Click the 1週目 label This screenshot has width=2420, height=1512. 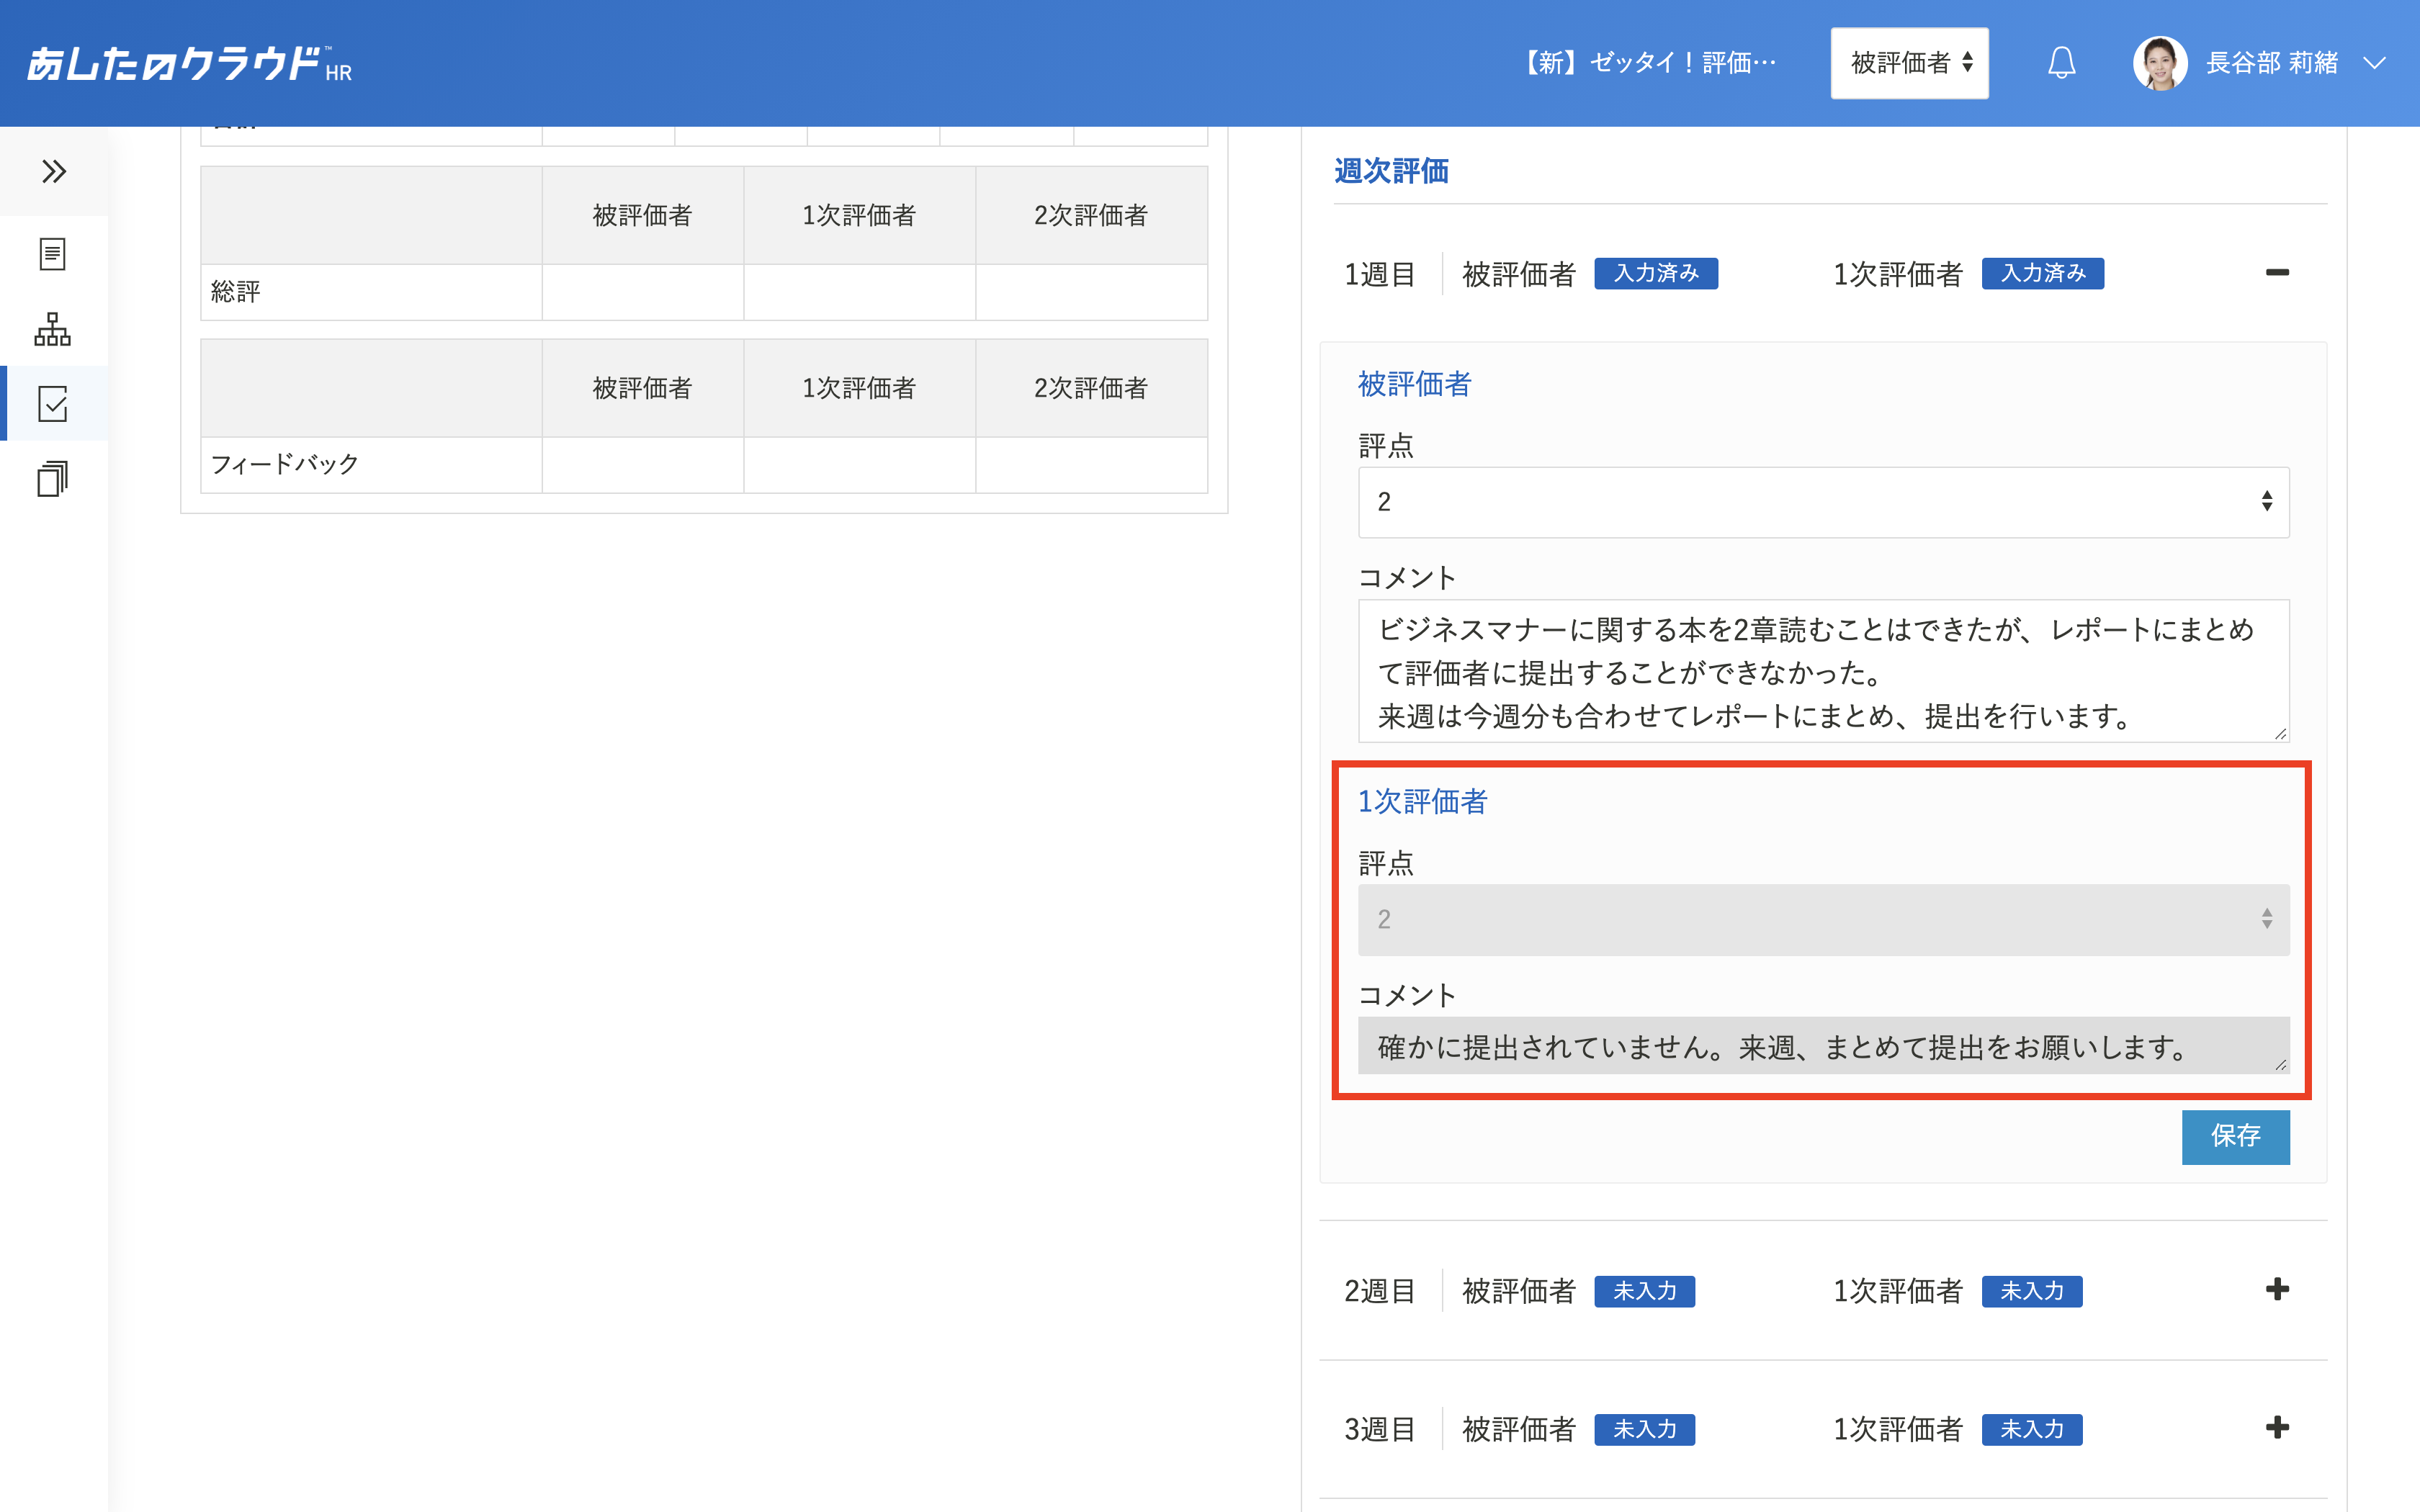click(1380, 274)
